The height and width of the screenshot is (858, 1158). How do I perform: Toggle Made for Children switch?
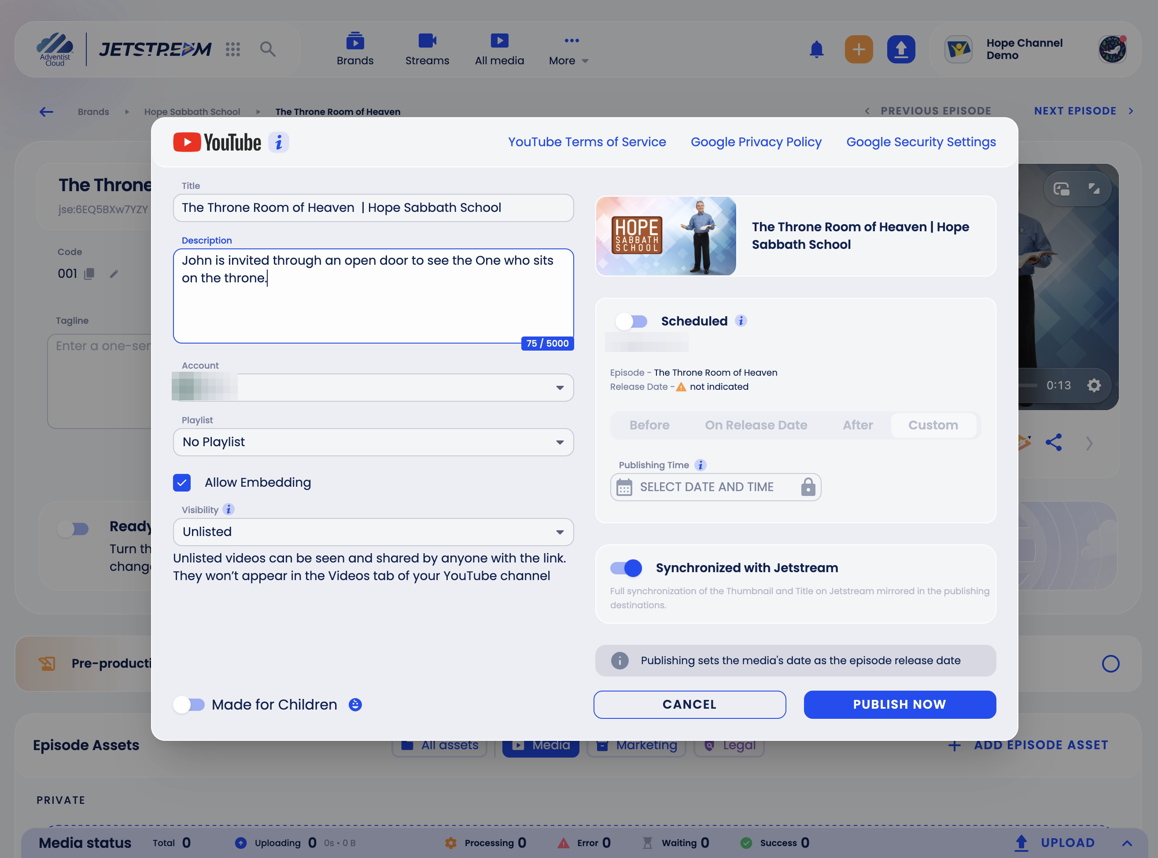coord(189,705)
